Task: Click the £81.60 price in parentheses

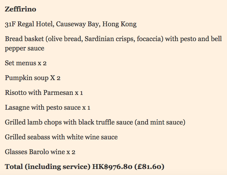Action: pyautogui.click(x=150, y=167)
